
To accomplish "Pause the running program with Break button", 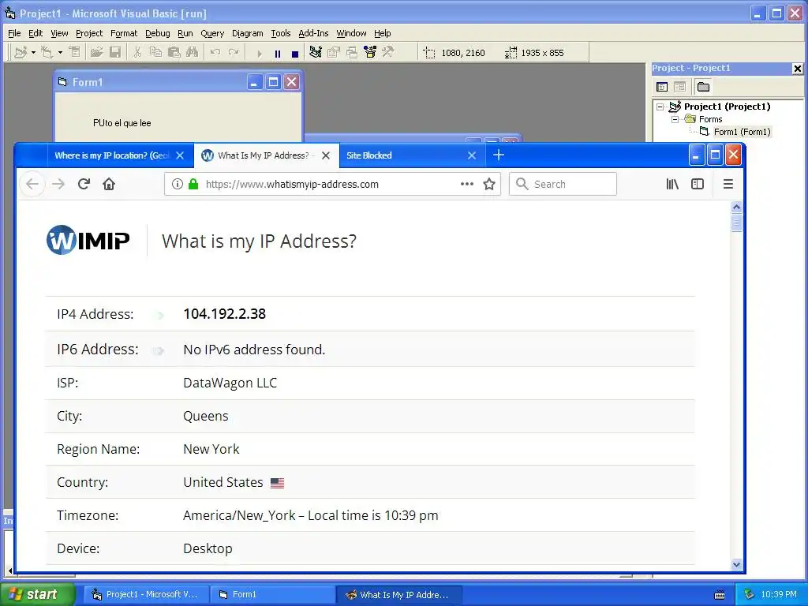I will pos(278,53).
